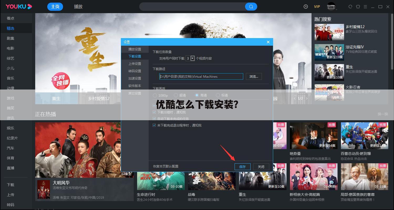The height and width of the screenshot is (210, 394).
Task: Open 乡村爱情12 thumbnail in 热门搜索
Action: 329,32
